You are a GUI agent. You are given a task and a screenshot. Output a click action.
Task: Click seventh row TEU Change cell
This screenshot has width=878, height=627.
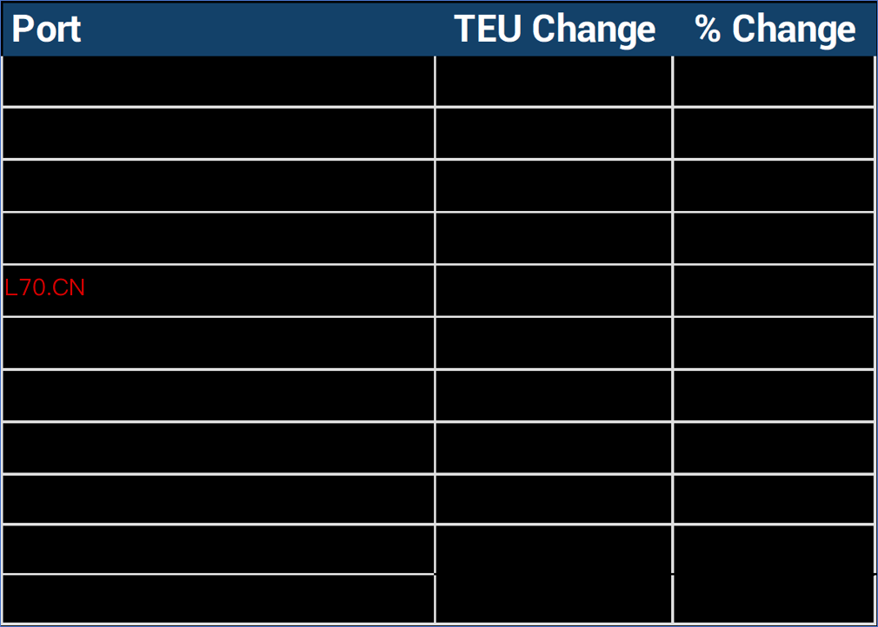554,395
